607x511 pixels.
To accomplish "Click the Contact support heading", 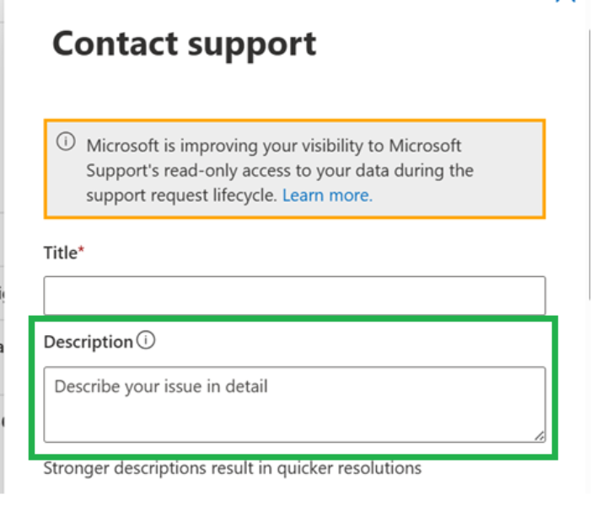I will coord(185,45).
